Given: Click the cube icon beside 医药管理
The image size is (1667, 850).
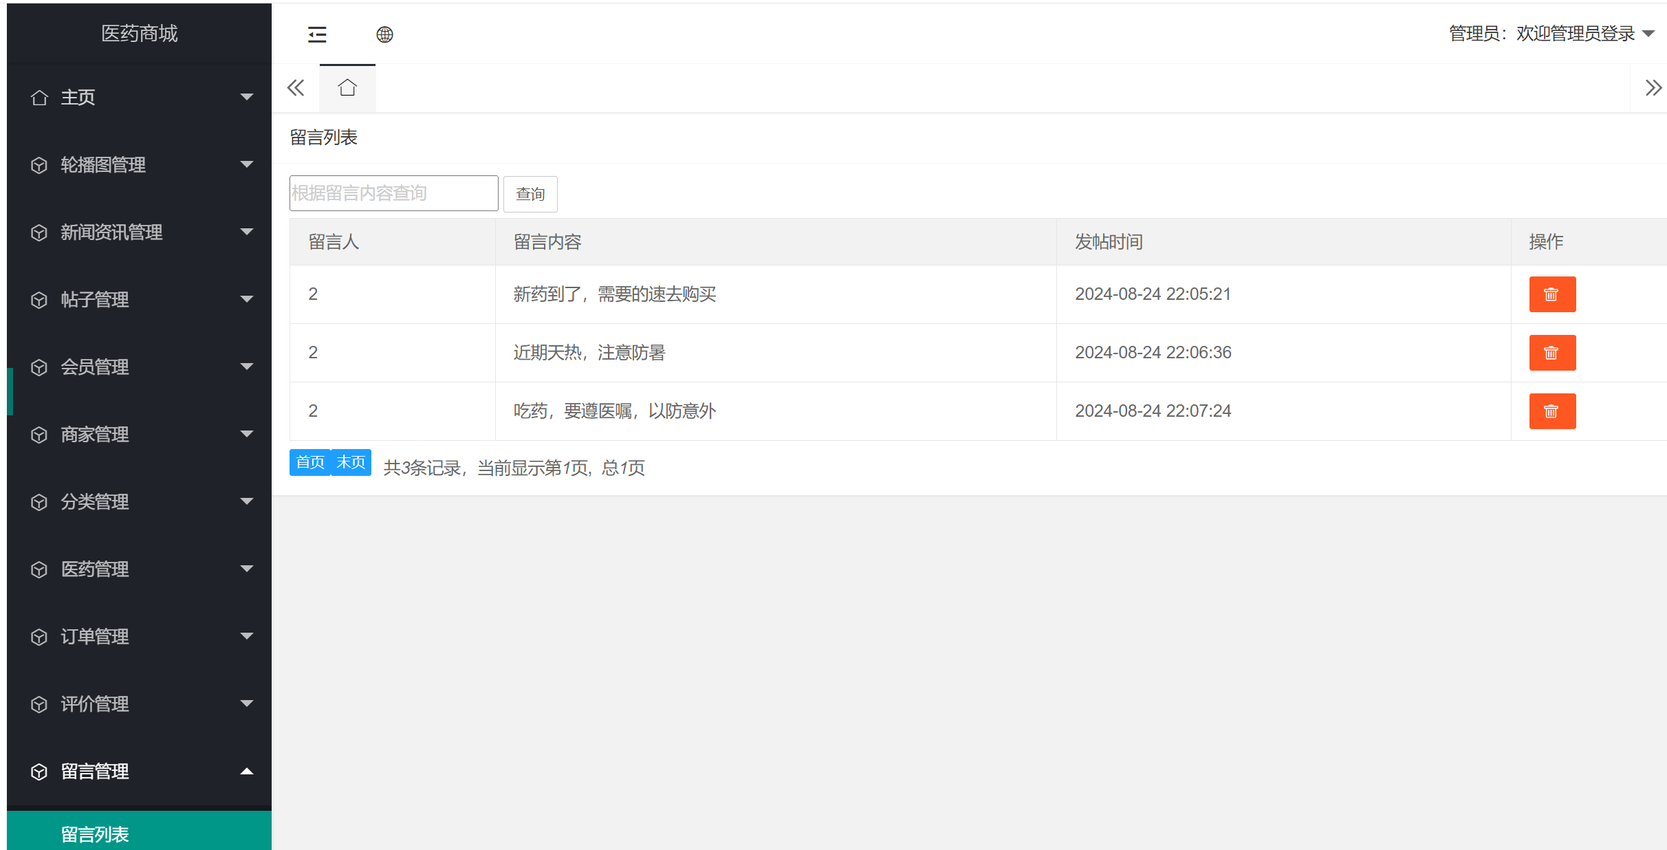Looking at the screenshot, I should (39, 569).
